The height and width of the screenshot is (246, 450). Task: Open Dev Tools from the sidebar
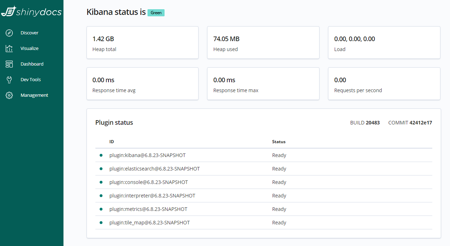30,80
